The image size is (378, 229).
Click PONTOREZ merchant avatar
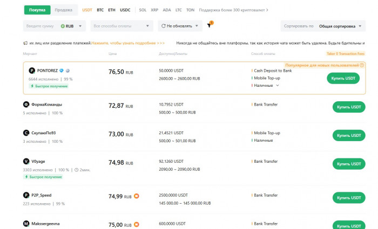32,71
